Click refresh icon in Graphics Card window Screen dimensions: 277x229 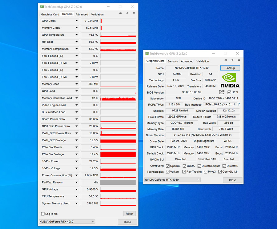(232, 60)
